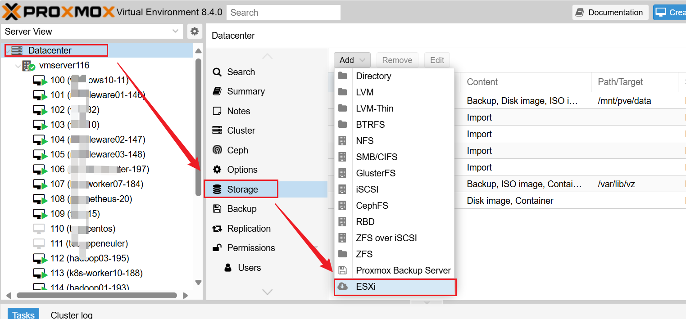Choose BTRFS from the Add menu
686x319 pixels.
coord(394,125)
